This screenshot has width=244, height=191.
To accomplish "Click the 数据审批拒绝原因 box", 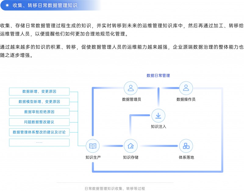I will coord(39,112).
